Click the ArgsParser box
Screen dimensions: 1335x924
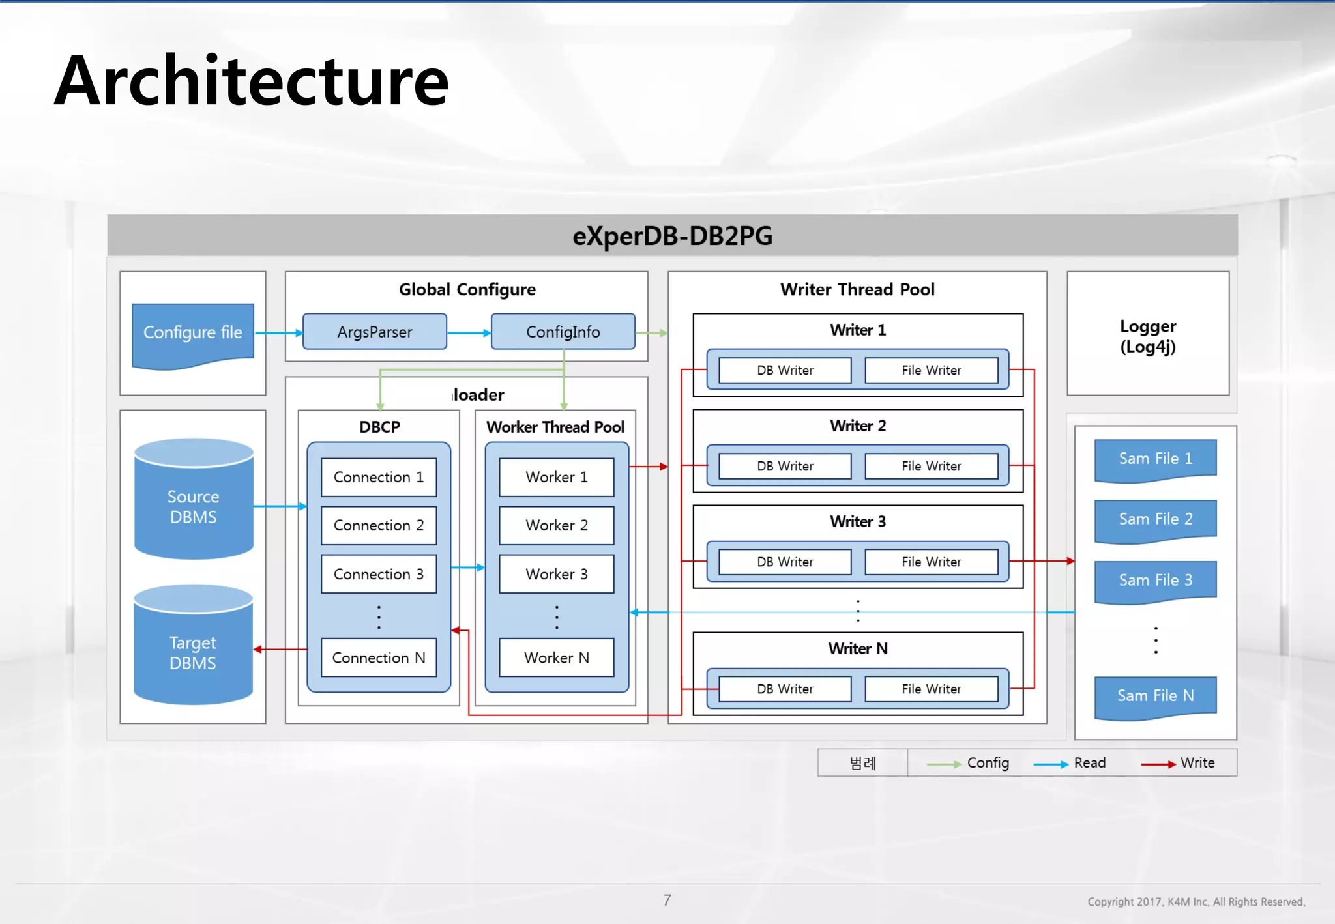(375, 332)
